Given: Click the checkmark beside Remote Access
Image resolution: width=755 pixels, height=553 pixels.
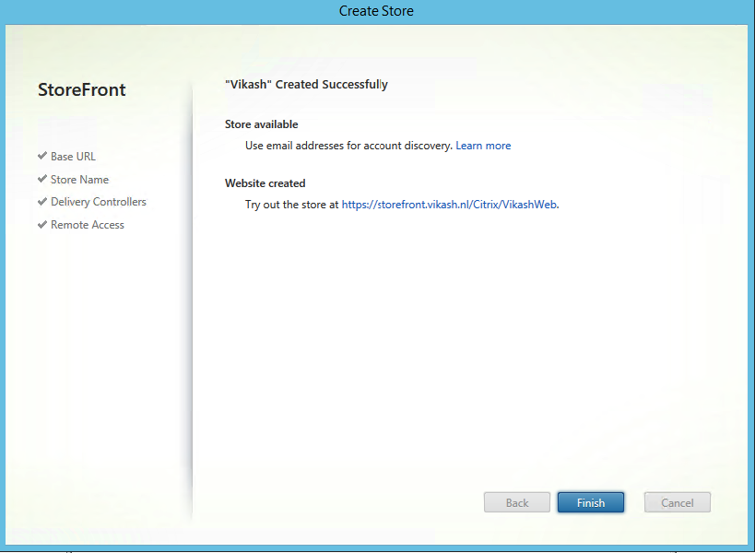Looking at the screenshot, I should pos(42,224).
